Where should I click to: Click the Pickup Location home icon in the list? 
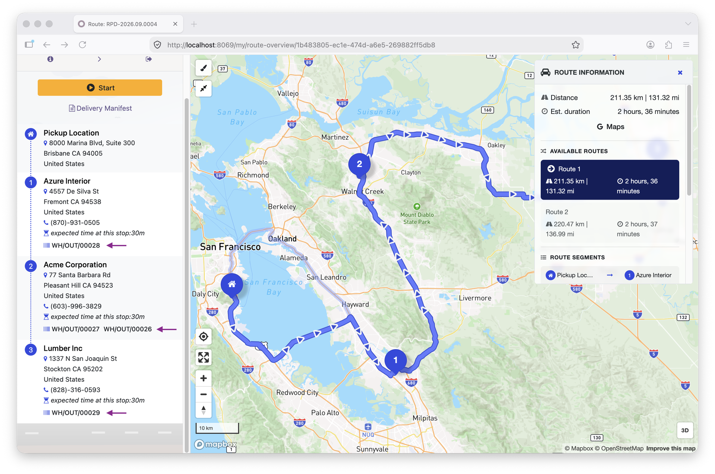click(31, 134)
